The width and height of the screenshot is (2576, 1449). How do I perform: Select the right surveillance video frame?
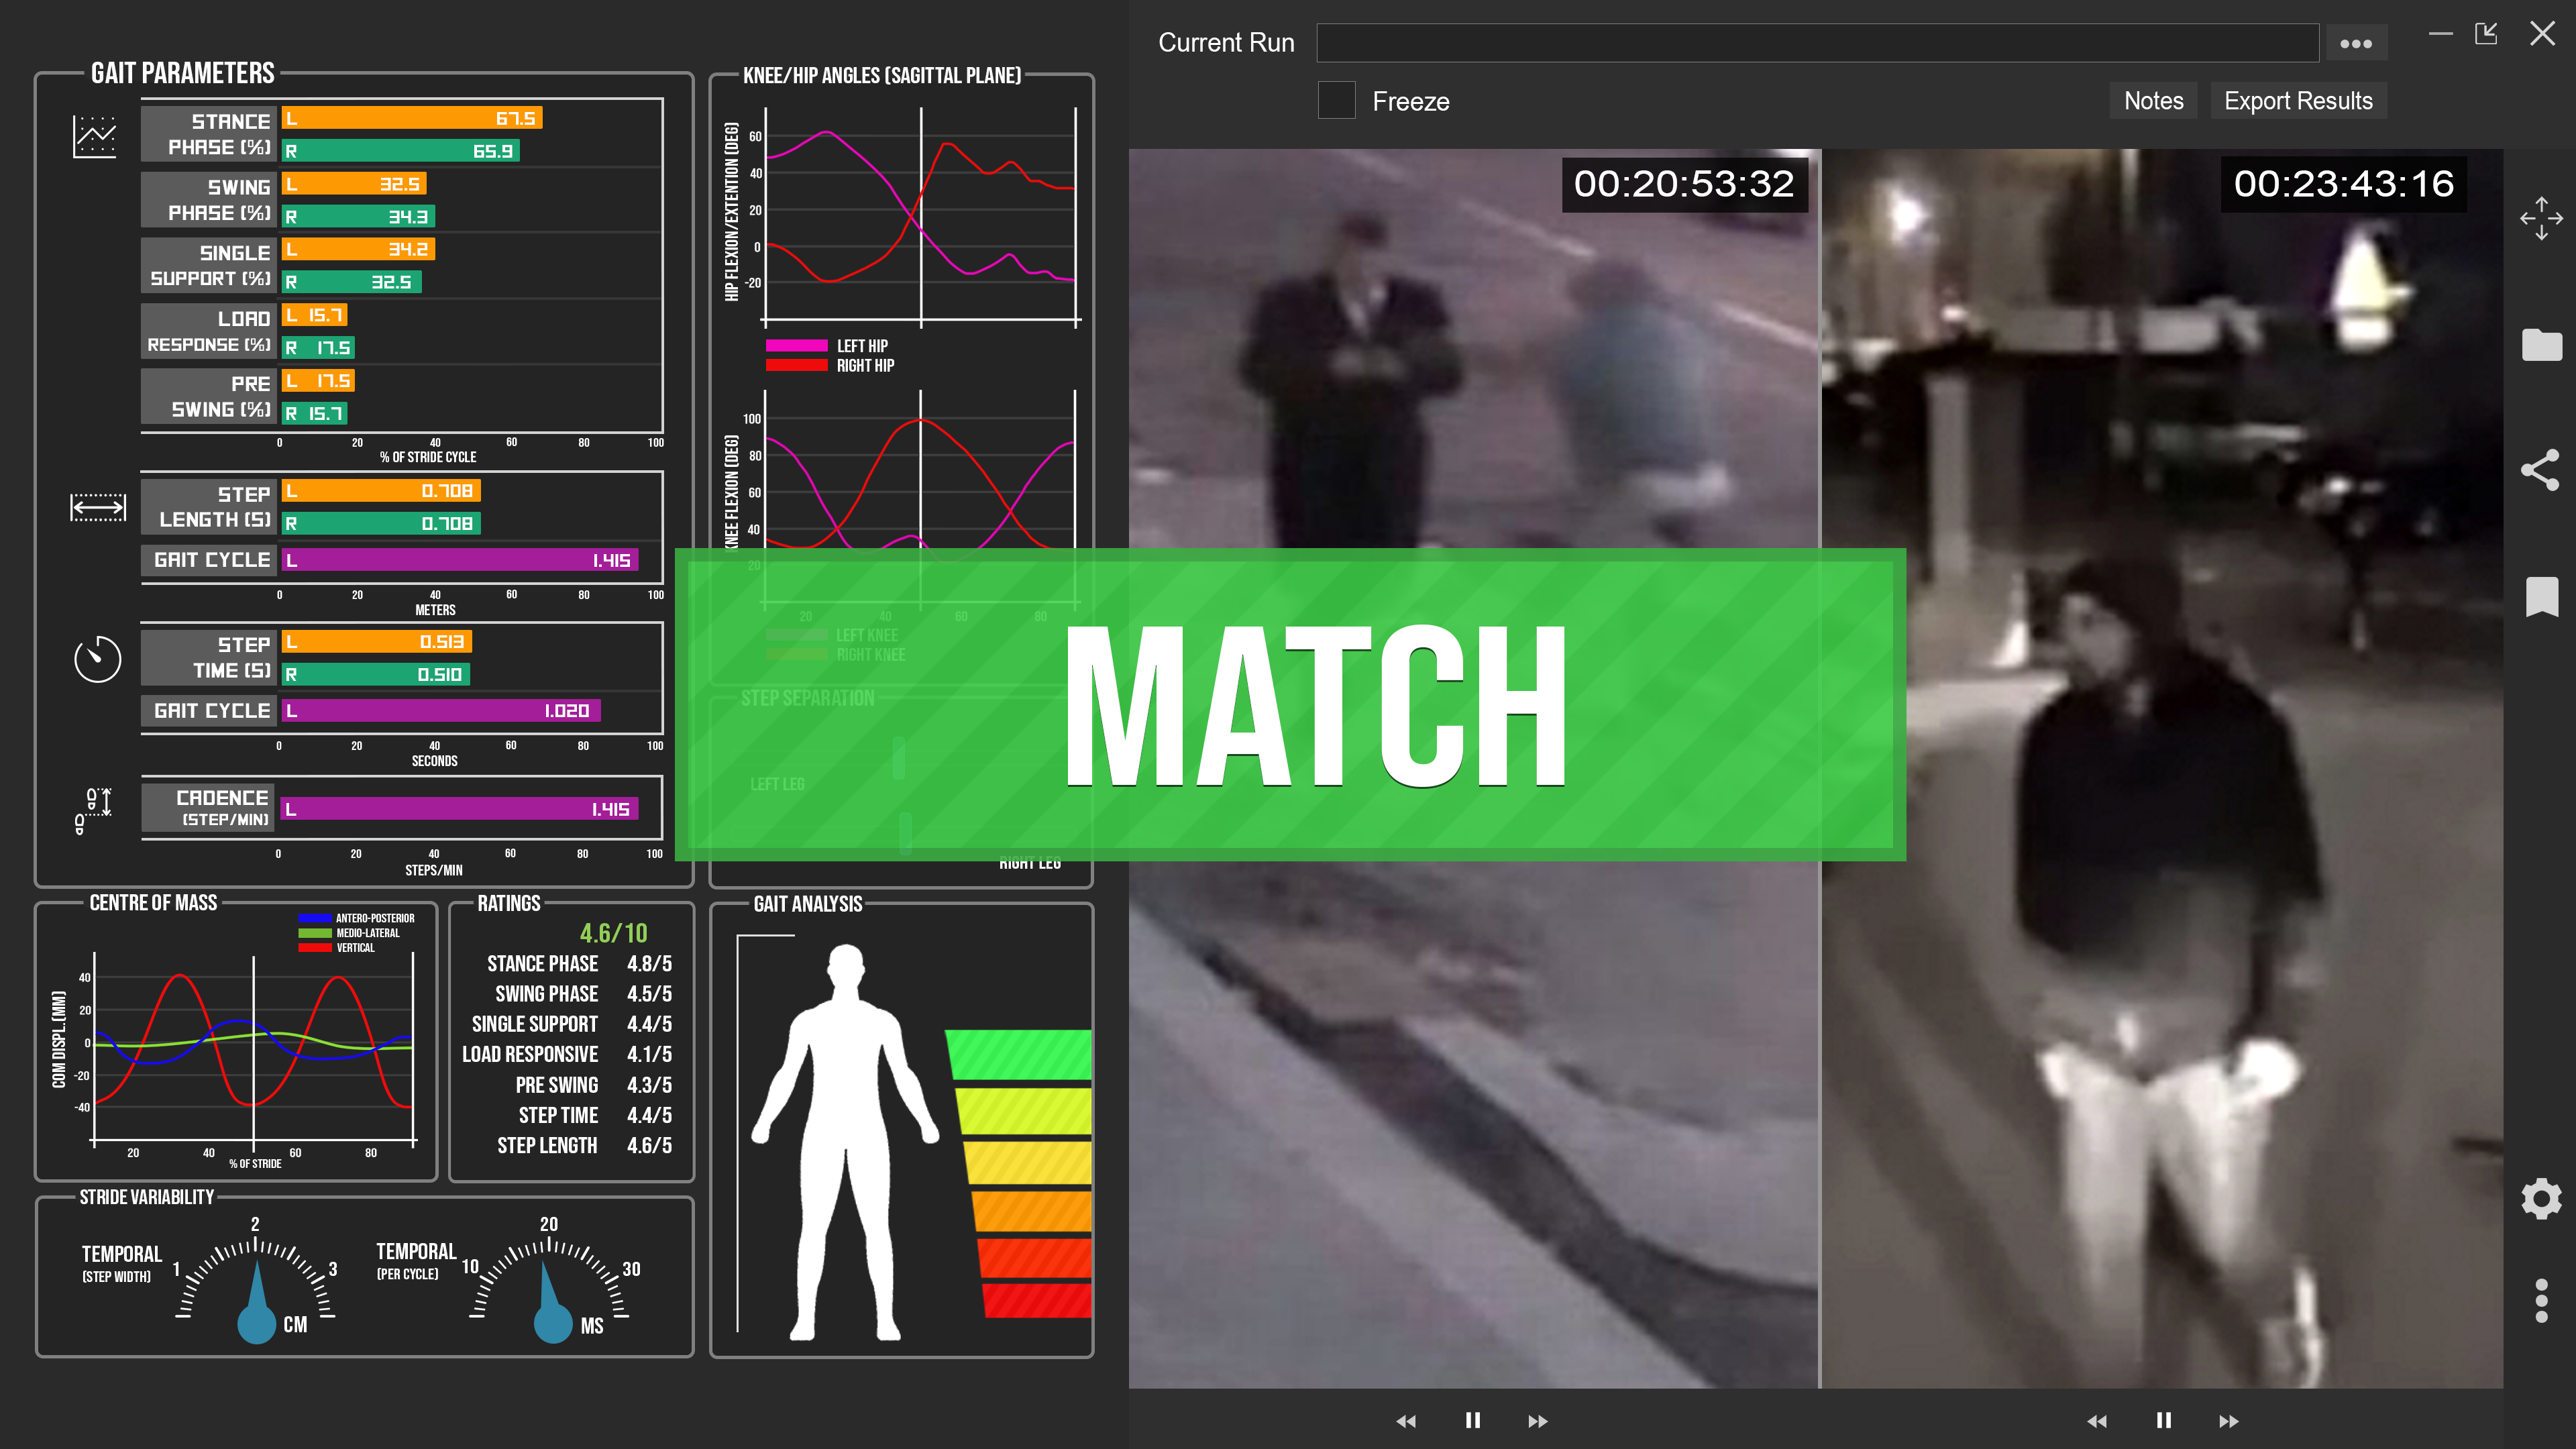pos(2163,768)
